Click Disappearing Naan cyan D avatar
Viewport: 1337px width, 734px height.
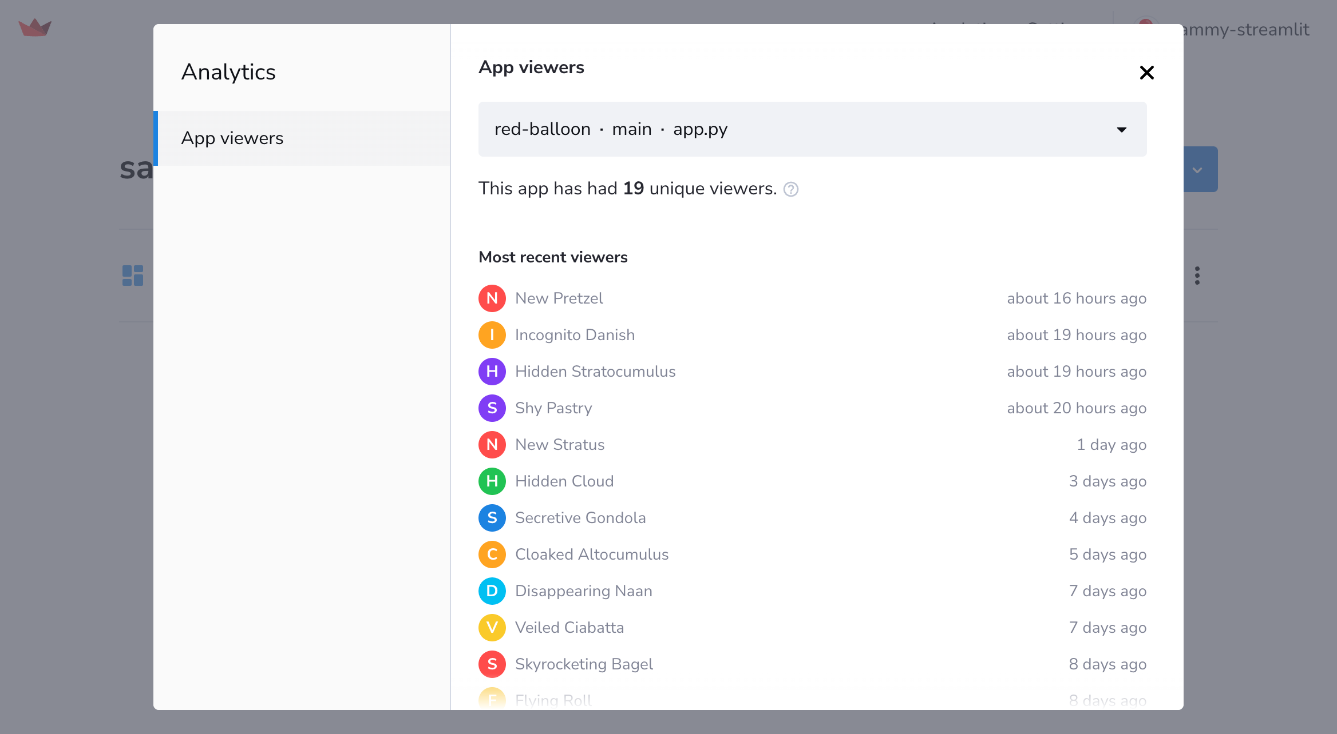tap(492, 591)
